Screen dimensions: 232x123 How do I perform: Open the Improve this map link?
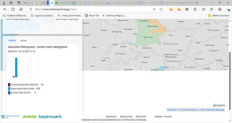pyautogui.click(x=216, y=110)
